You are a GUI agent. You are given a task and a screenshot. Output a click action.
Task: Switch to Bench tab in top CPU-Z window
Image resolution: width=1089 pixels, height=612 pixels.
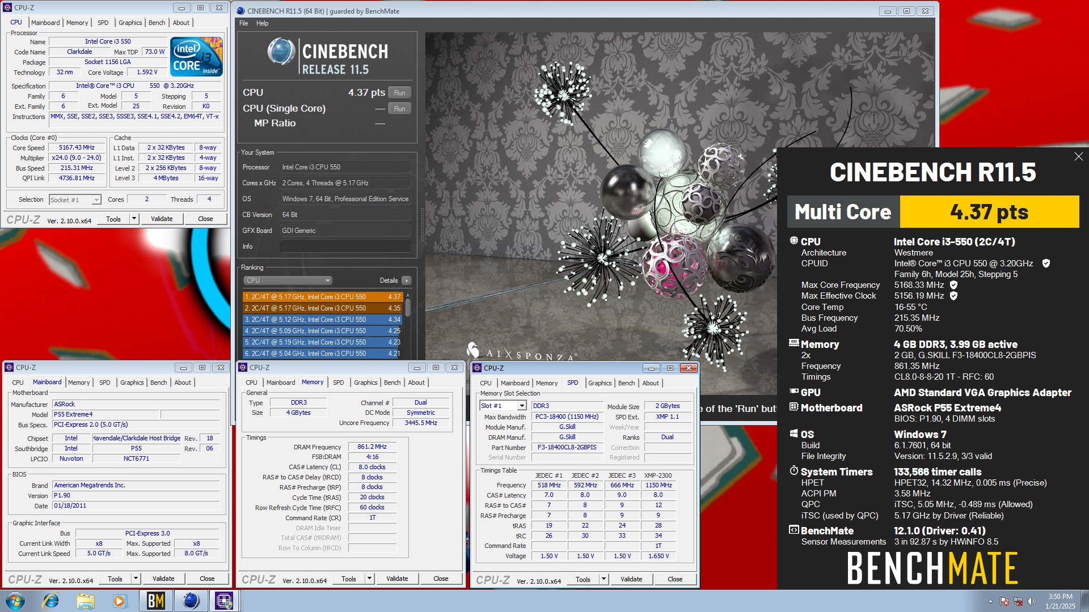tap(157, 23)
